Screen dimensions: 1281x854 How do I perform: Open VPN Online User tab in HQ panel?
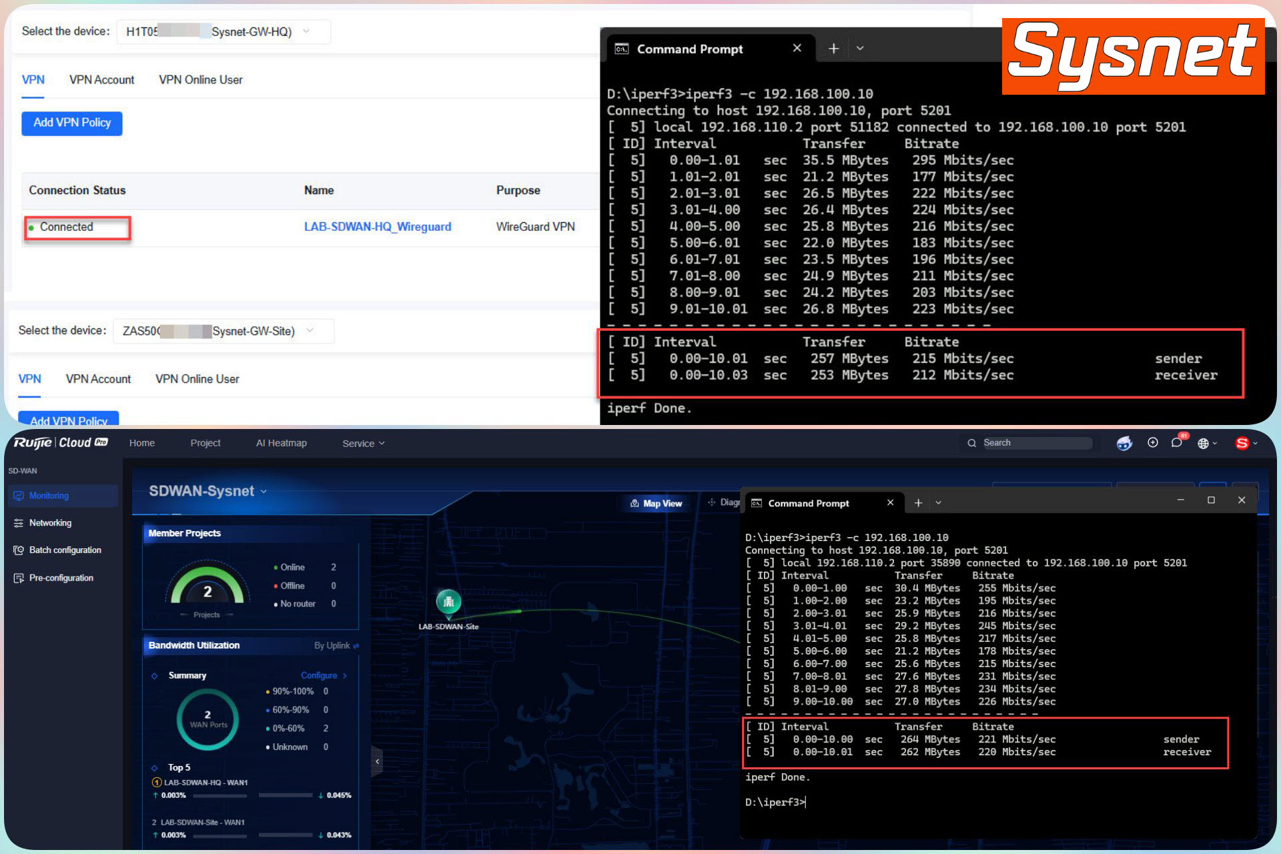[200, 79]
